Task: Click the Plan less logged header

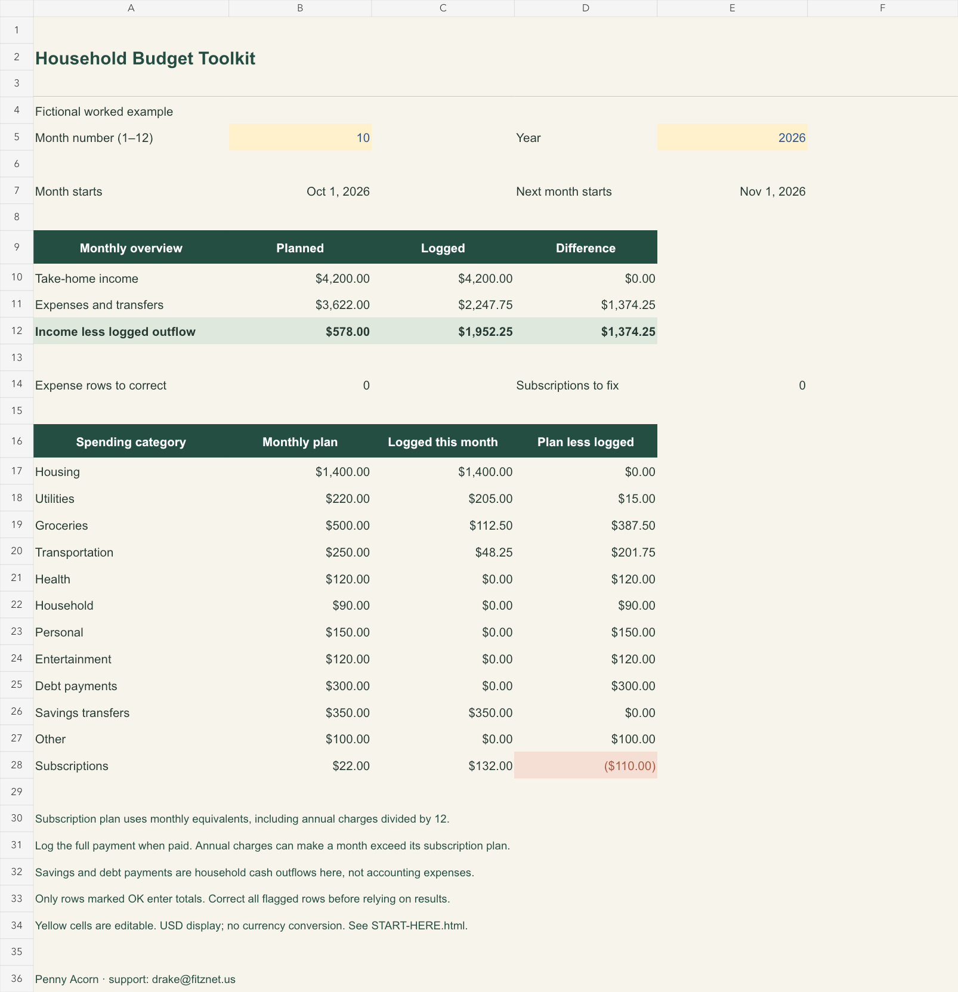Action: coord(586,441)
